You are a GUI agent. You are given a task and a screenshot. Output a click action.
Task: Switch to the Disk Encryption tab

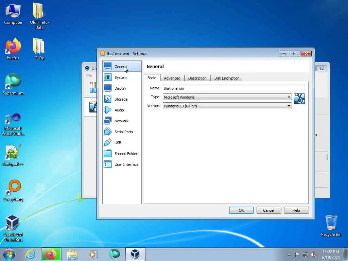[227, 78]
